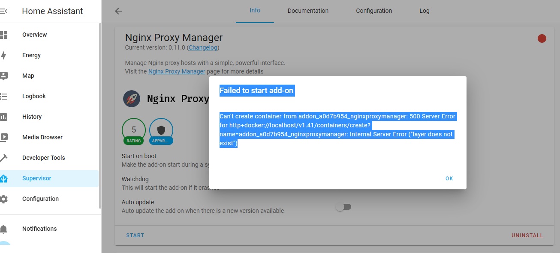Dismiss the error dialog with OK
Screen dimensions: 560x253
449,178
